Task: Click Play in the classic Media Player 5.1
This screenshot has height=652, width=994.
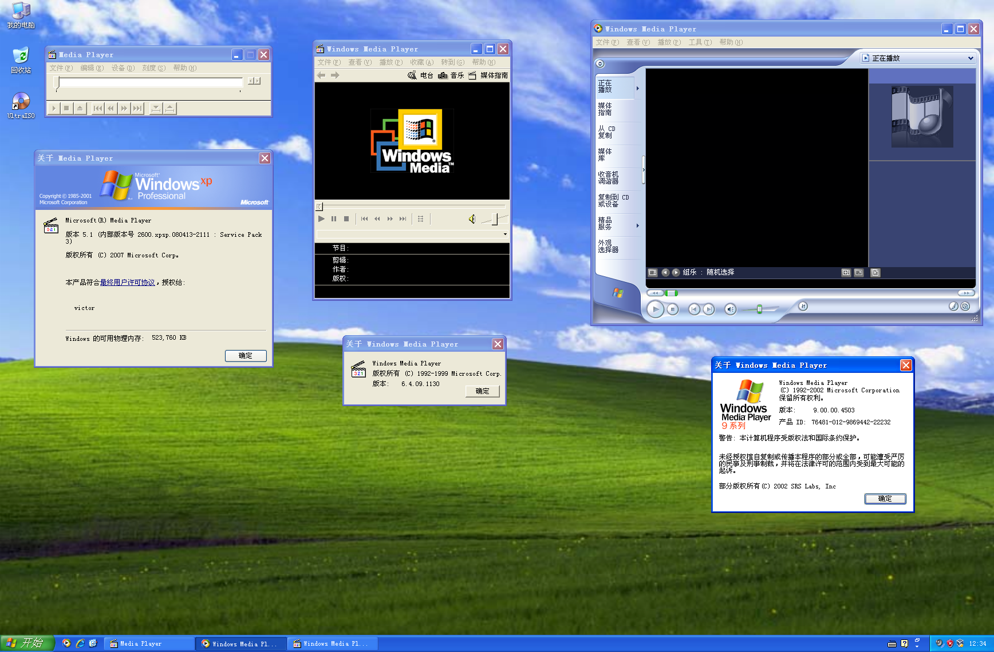Action: [54, 108]
